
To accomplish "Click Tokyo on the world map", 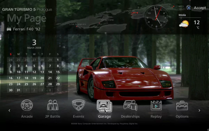I will click(x=179, y=6).
